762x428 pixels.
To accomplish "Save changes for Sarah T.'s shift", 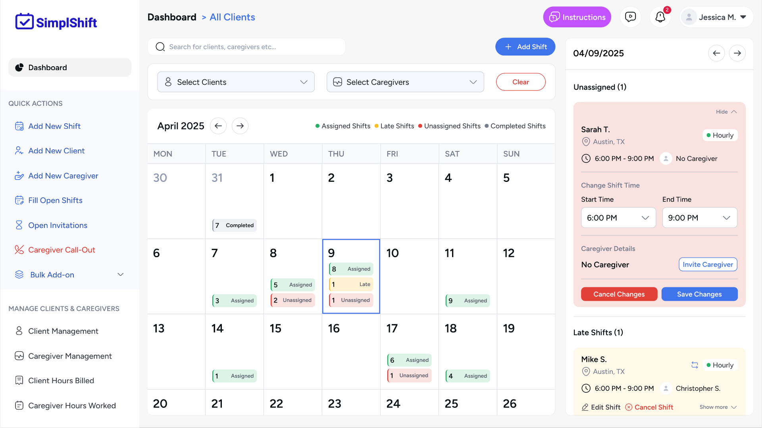I will 699,294.
